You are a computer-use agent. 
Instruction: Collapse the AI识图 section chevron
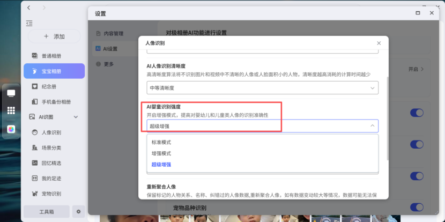pyautogui.click(x=76, y=117)
